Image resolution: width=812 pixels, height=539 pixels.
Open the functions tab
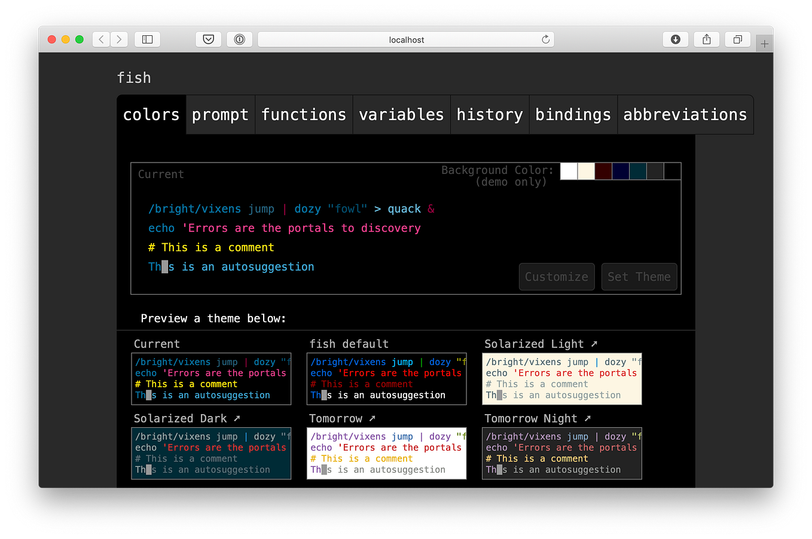(304, 115)
